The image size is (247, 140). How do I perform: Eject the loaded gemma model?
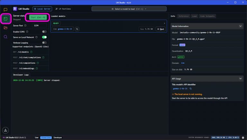160,29
